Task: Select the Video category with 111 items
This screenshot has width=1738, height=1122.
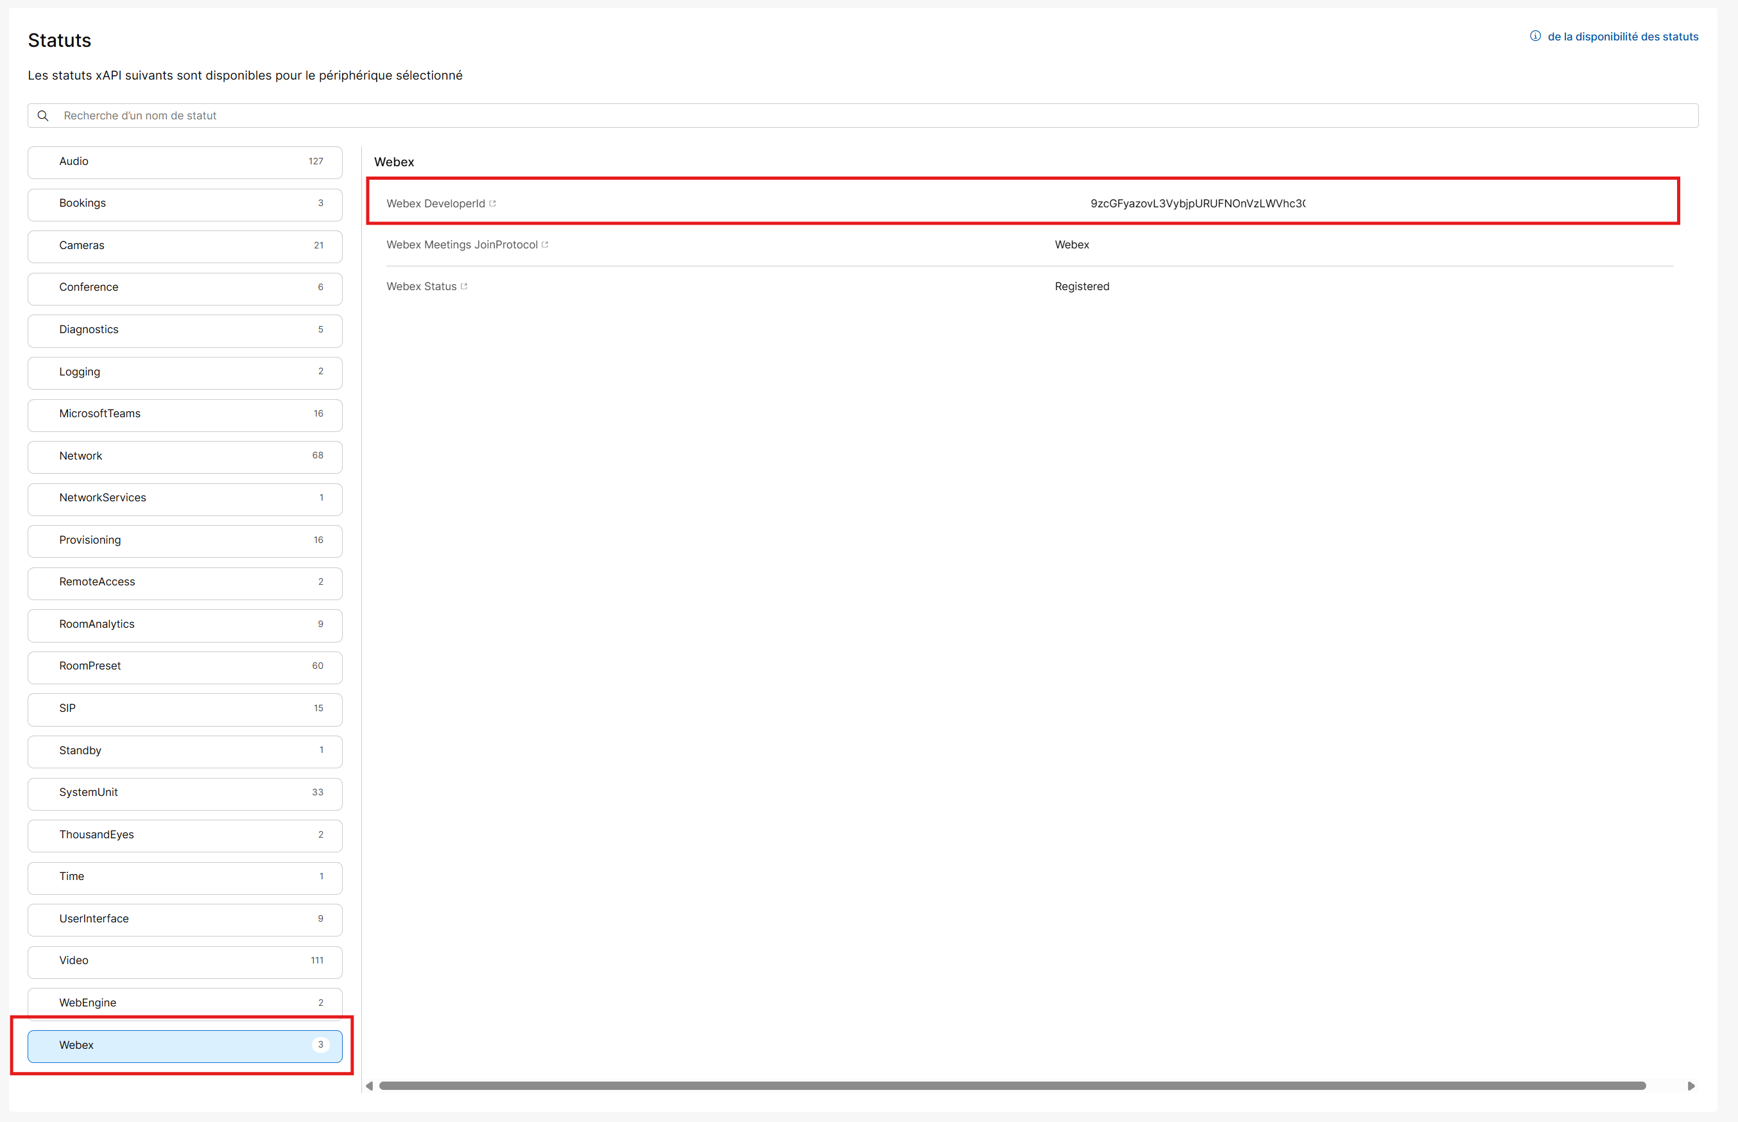Action: point(185,961)
